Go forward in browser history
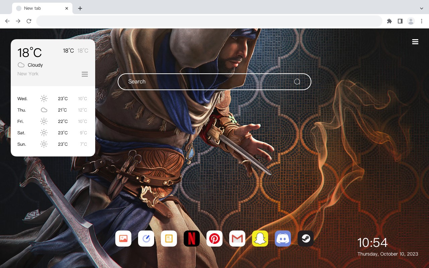Screen dimensions: 429x268 18,21
